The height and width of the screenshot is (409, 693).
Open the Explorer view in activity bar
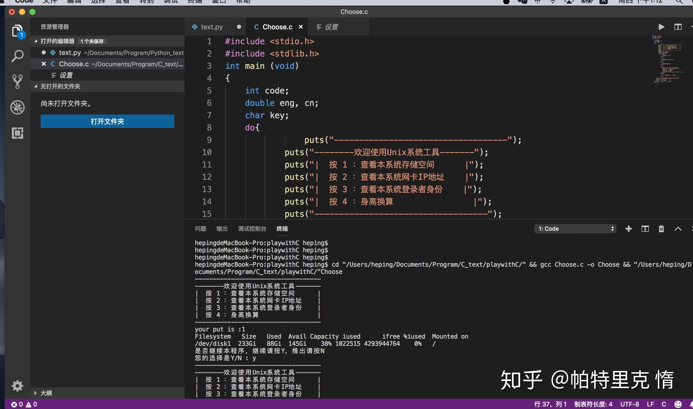point(17,31)
